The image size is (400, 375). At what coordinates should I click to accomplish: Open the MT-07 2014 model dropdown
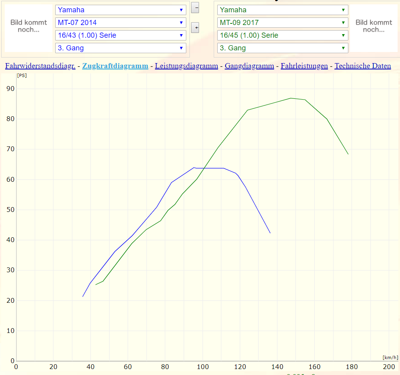(x=120, y=23)
